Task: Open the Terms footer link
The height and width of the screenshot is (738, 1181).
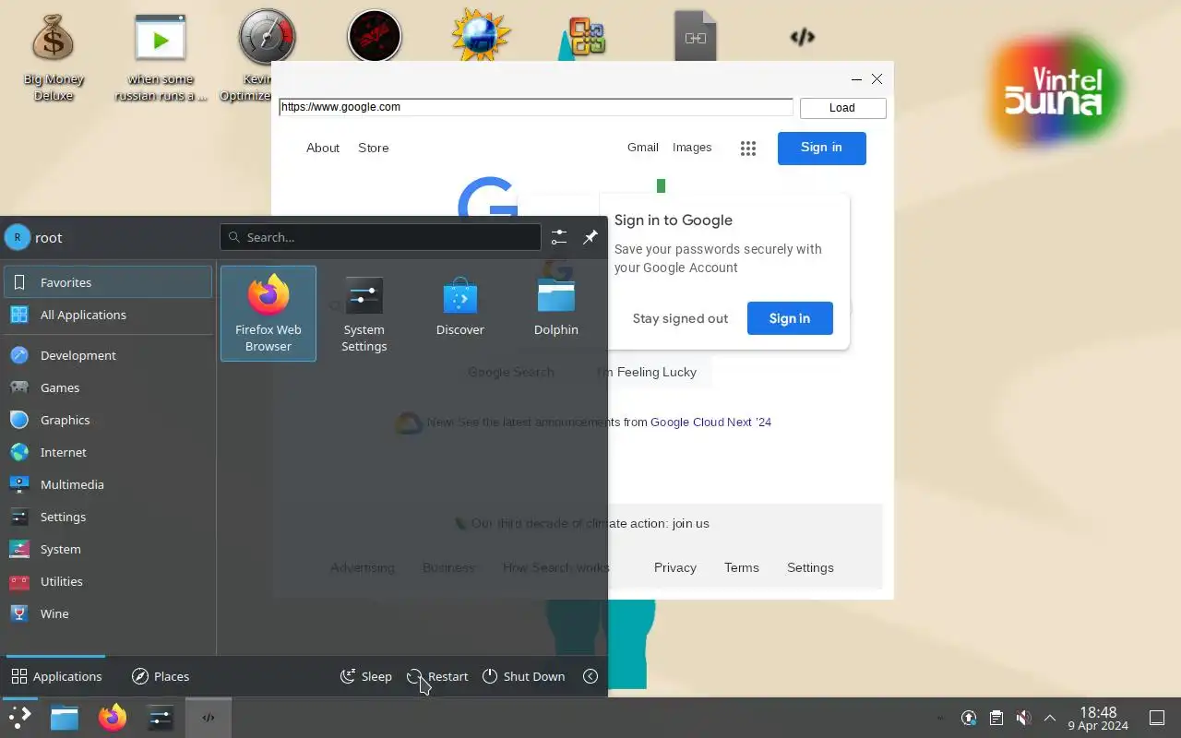Action: (742, 567)
